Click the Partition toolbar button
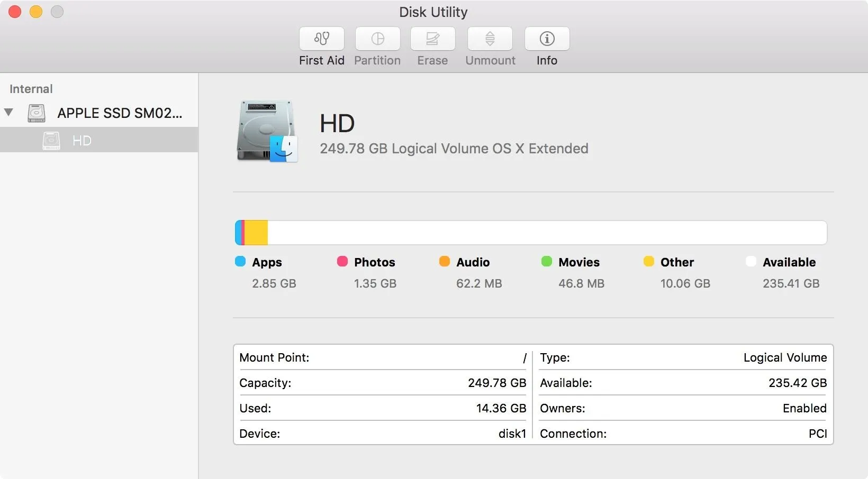 (378, 39)
